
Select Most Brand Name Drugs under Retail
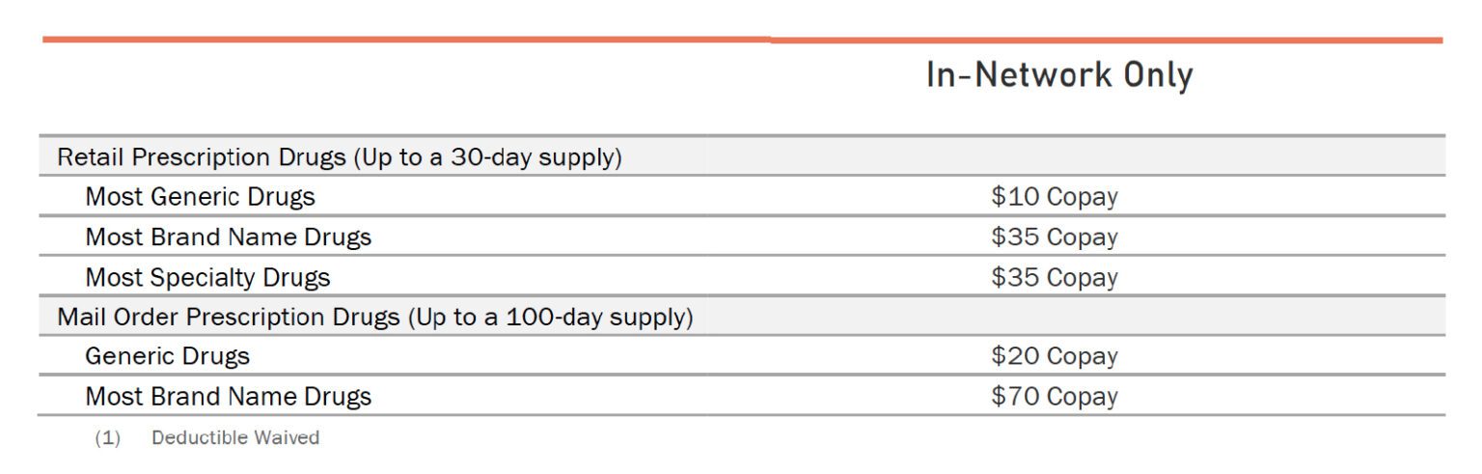coord(228,237)
